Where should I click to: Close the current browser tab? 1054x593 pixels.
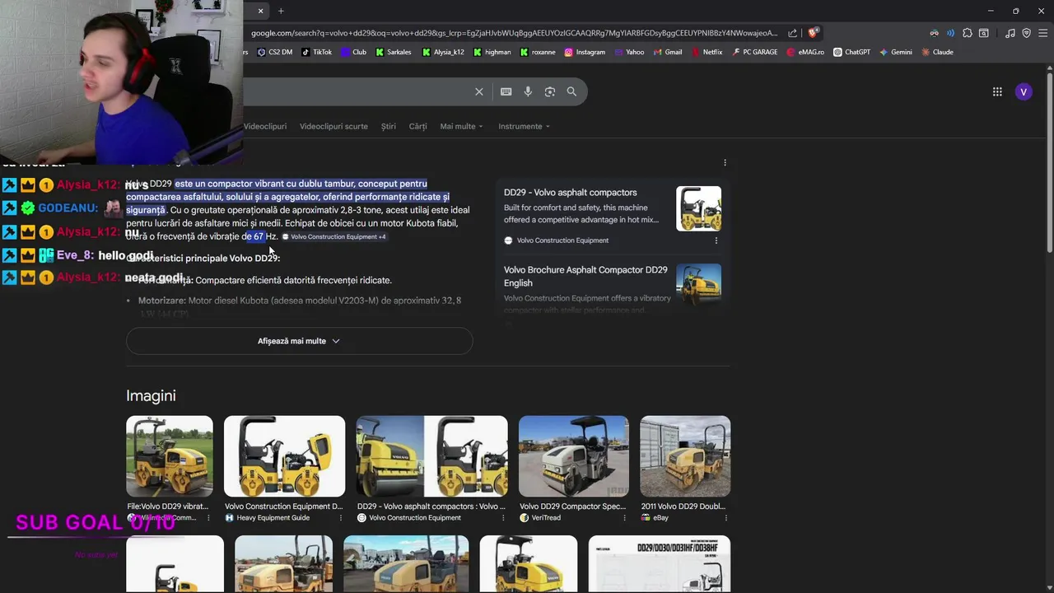(x=261, y=11)
